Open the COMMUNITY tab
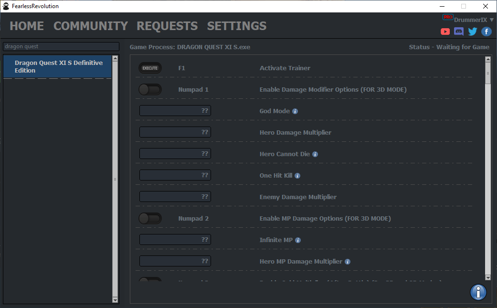Viewport: 497px width, 308px height. coord(91,26)
